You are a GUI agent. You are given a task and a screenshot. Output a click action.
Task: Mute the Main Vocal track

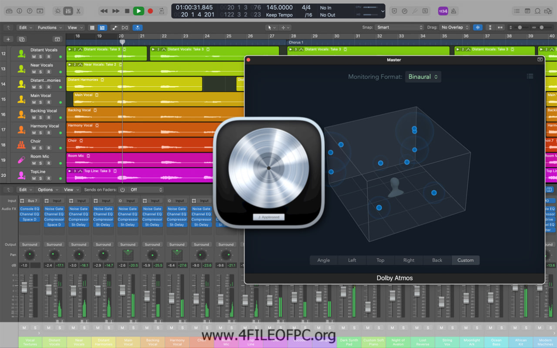34,102
